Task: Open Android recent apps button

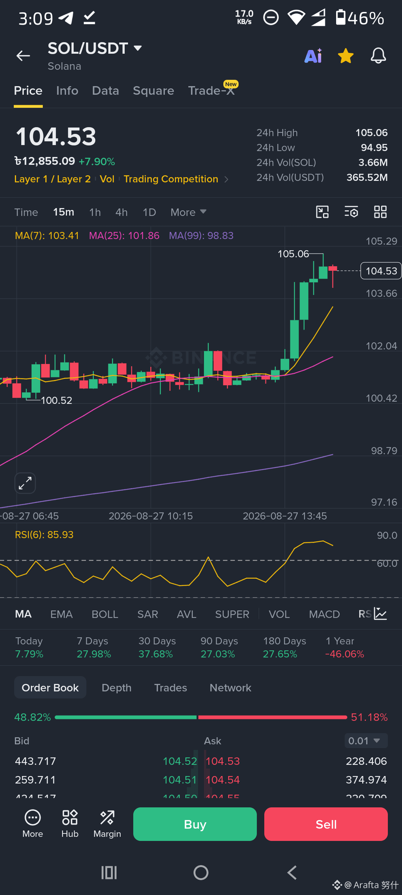Action: (x=109, y=873)
